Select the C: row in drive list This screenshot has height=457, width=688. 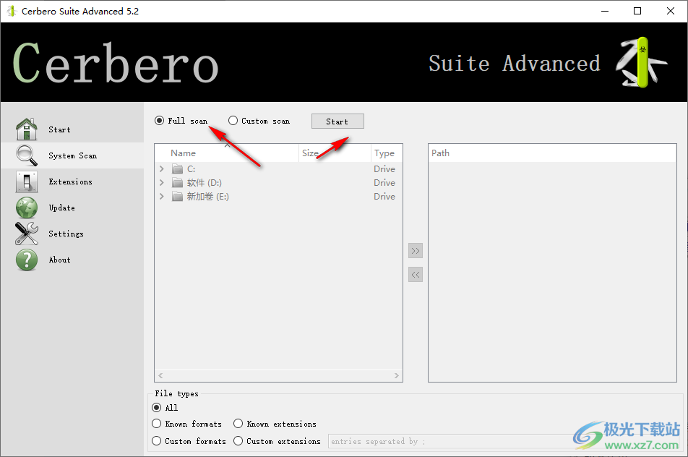(x=278, y=169)
